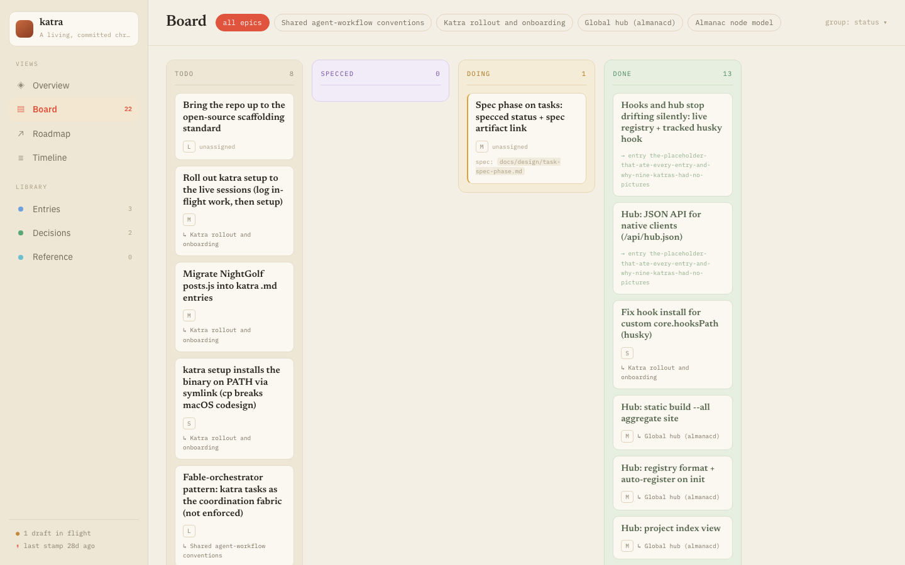Open the group: status dropdown
Image resolution: width=905 pixels, height=565 pixels.
856,23
